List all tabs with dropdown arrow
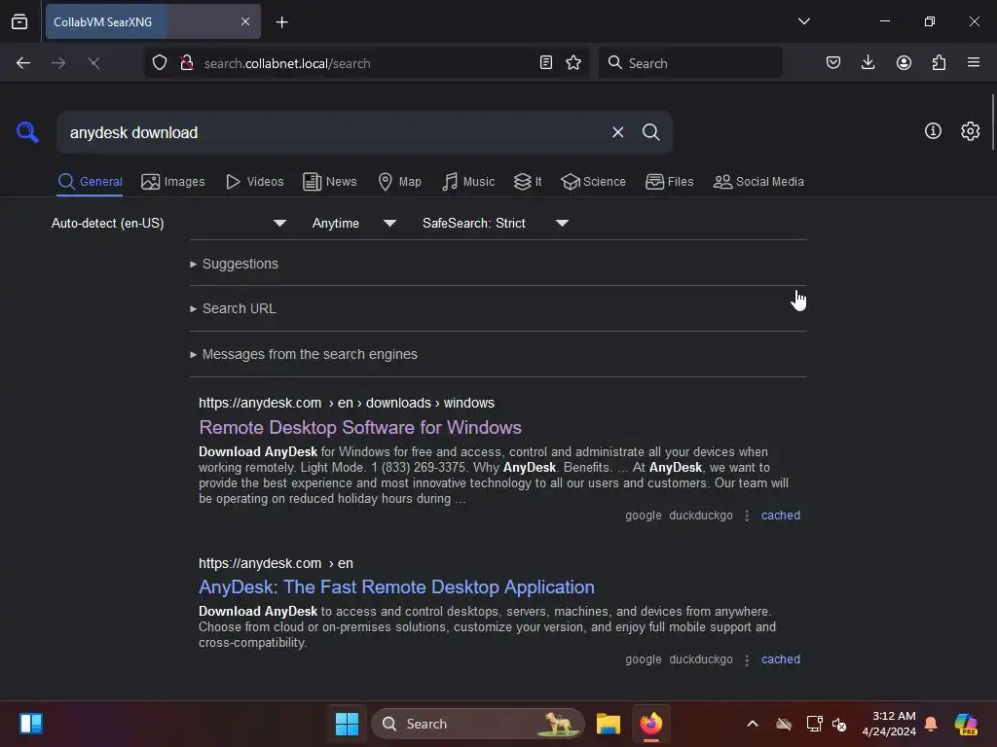 803,21
